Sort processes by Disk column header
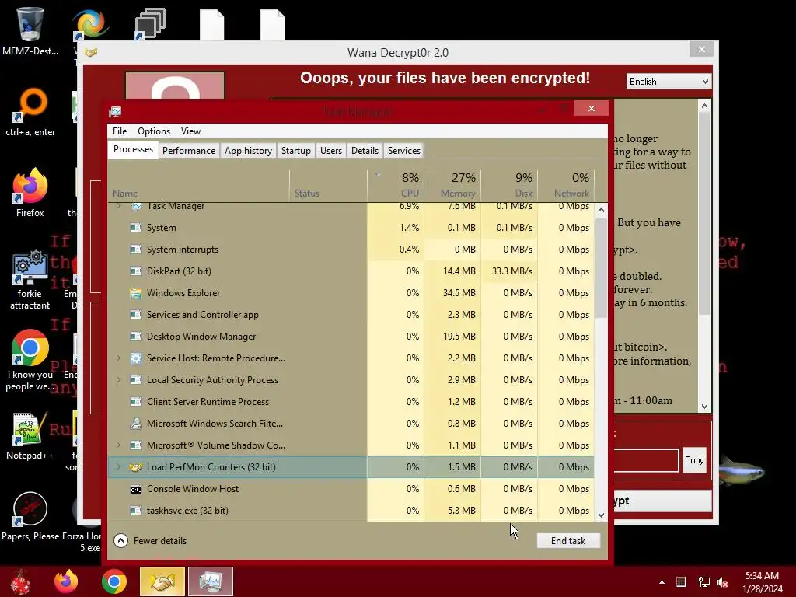Viewport: 796px width, 597px height. pos(510,185)
